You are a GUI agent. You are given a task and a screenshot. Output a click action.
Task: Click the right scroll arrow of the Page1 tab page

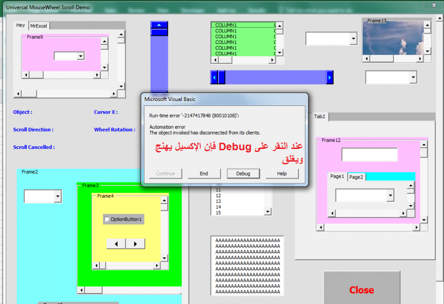tap(404, 213)
